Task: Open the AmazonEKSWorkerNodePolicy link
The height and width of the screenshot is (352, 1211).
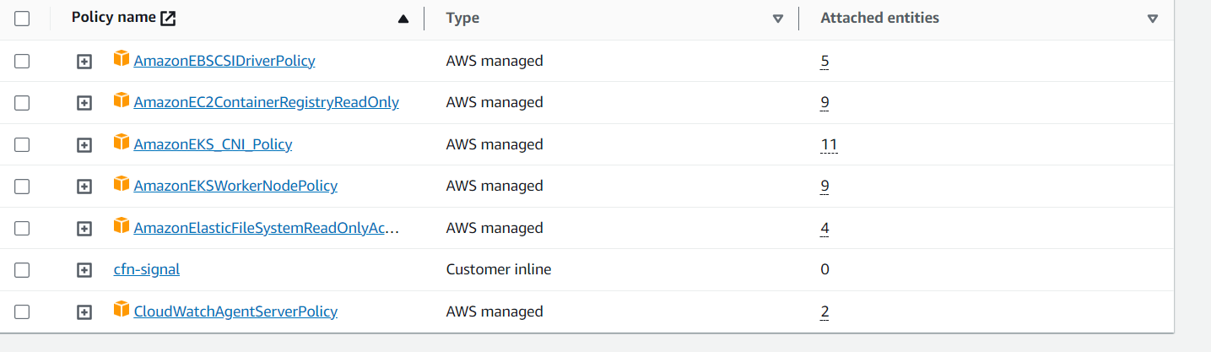Action: (x=235, y=187)
